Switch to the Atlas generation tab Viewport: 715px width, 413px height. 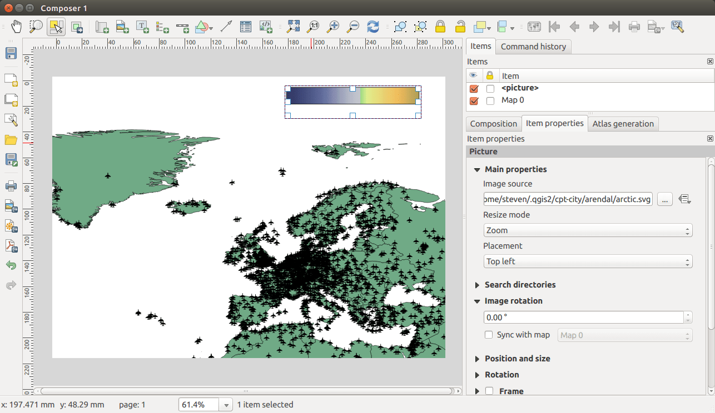click(x=623, y=123)
